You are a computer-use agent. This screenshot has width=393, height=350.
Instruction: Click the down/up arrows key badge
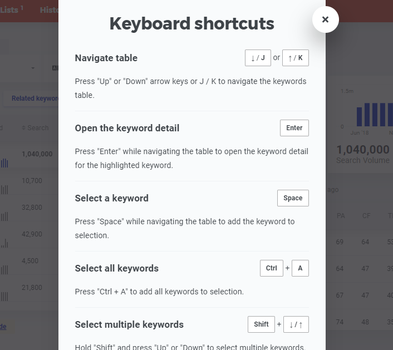(x=296, y=324)
